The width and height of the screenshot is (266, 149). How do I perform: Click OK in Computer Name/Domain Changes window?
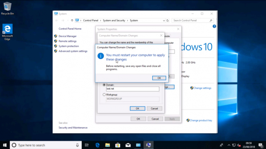tap(138, 108)
